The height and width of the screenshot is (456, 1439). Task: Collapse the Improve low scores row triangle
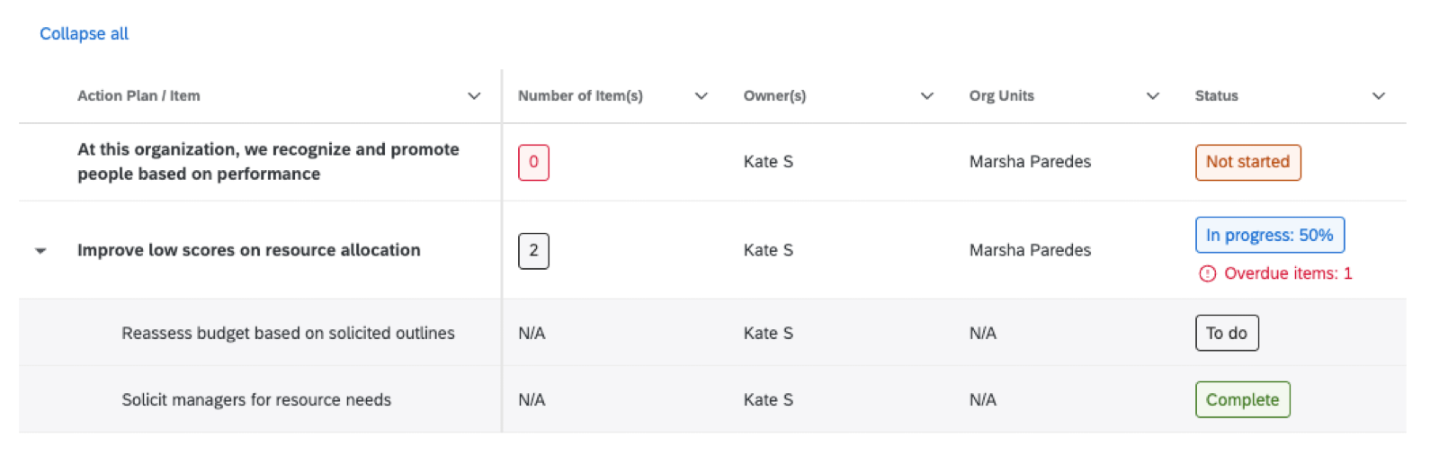pyautogui.click(x=40, y=251)
